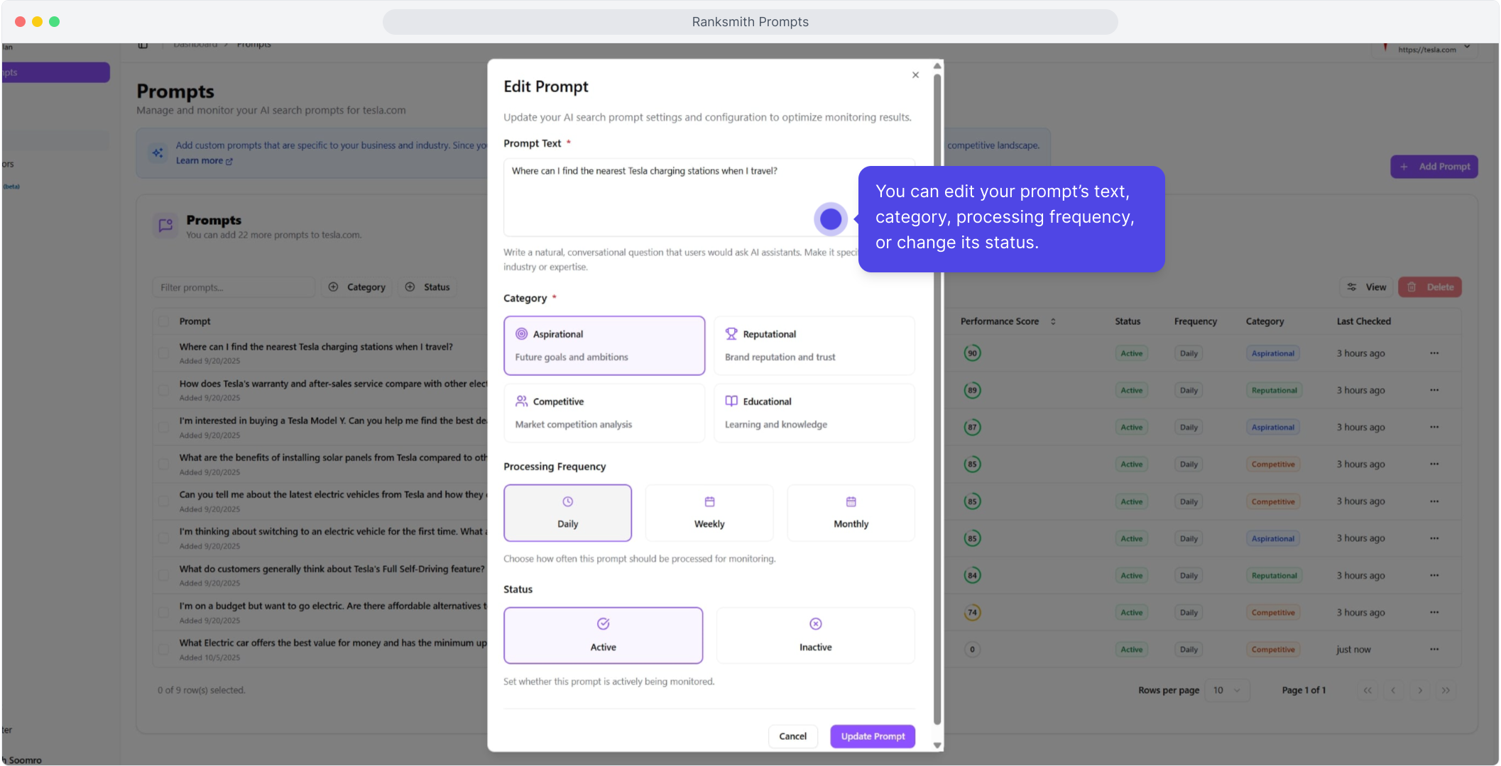Click the Competitive people icon
The image size is (1501, 766).
pyautogui.click(x=521, y=401)
